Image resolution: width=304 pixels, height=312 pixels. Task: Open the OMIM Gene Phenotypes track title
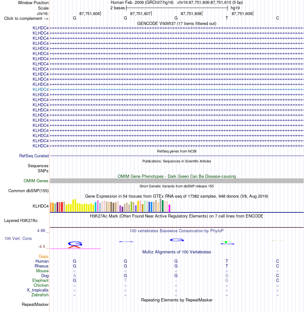[177, 176]
